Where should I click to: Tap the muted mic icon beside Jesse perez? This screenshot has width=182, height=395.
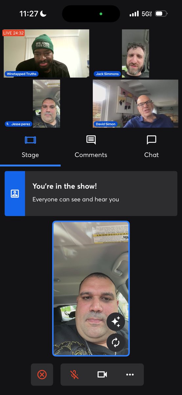[x=8, y=124]
